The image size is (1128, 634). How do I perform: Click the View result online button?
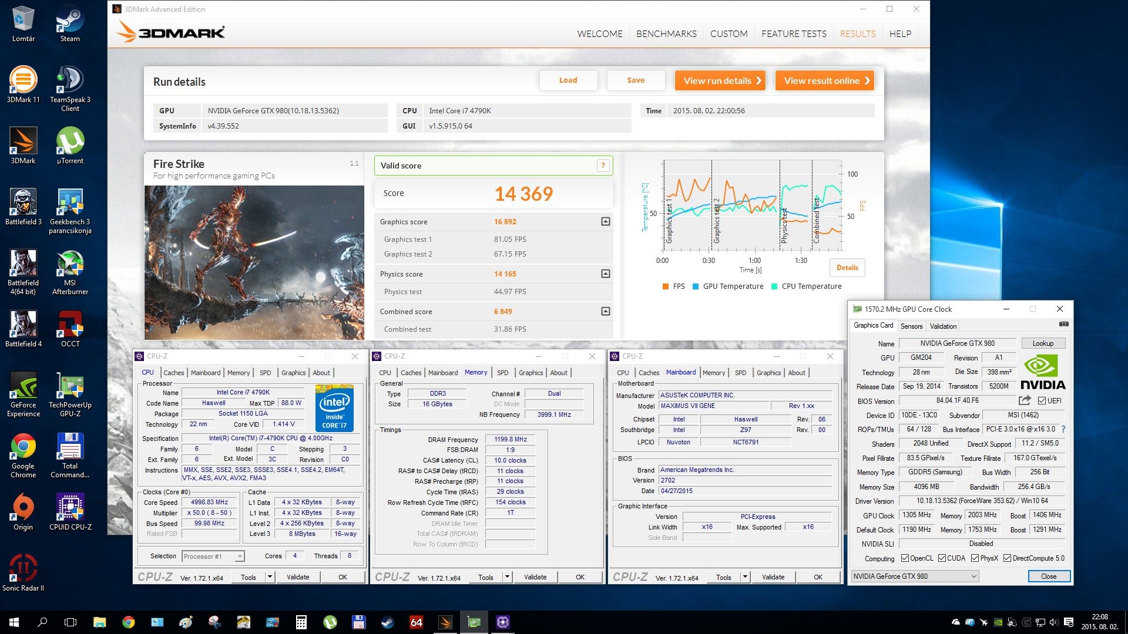(x=824, y=80)
